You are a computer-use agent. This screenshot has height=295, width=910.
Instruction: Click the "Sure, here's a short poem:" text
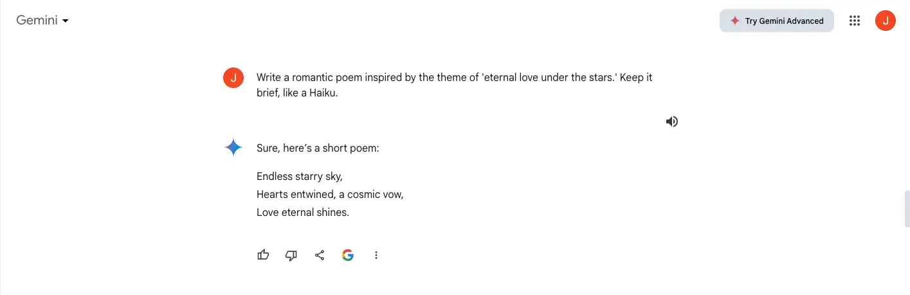coord(318,148)
